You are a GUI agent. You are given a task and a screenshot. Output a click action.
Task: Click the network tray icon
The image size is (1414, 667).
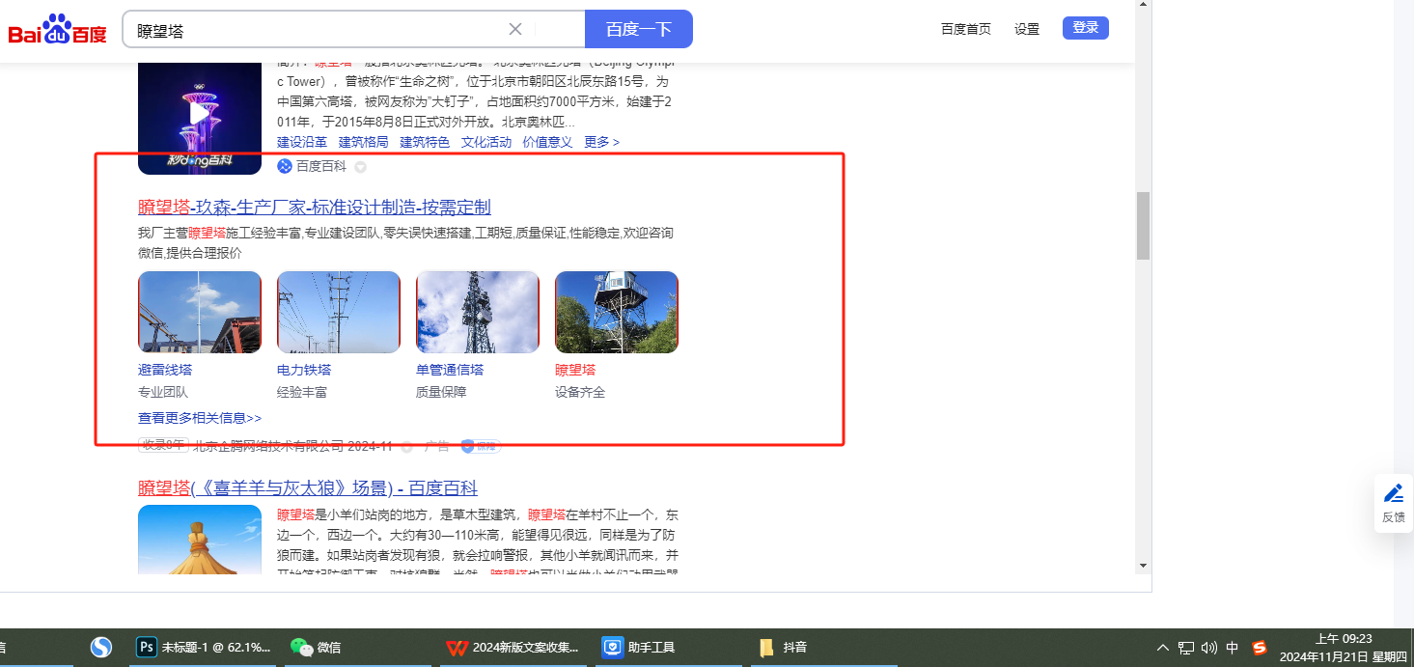click(1186, 648)
